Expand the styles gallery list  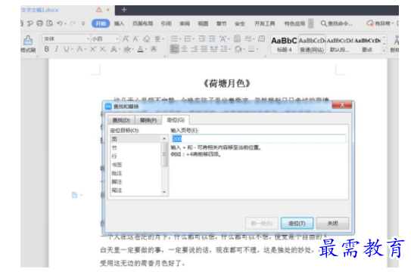tap(384, 50)
